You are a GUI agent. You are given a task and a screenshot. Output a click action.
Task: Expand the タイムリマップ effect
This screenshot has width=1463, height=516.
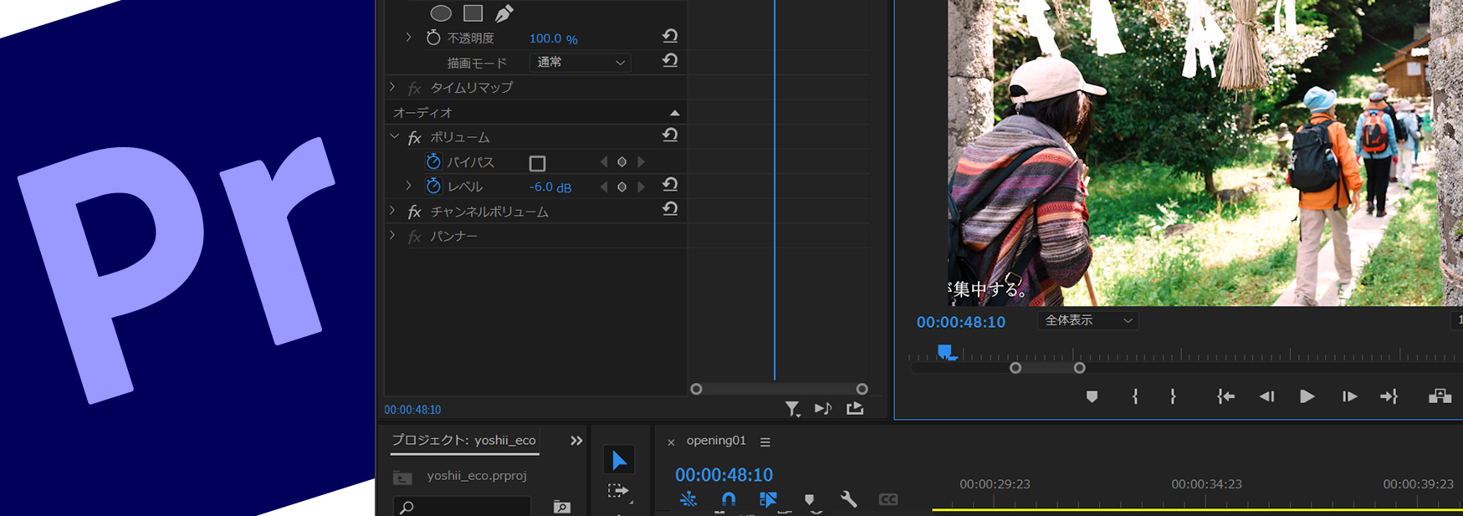pos(393,87)
